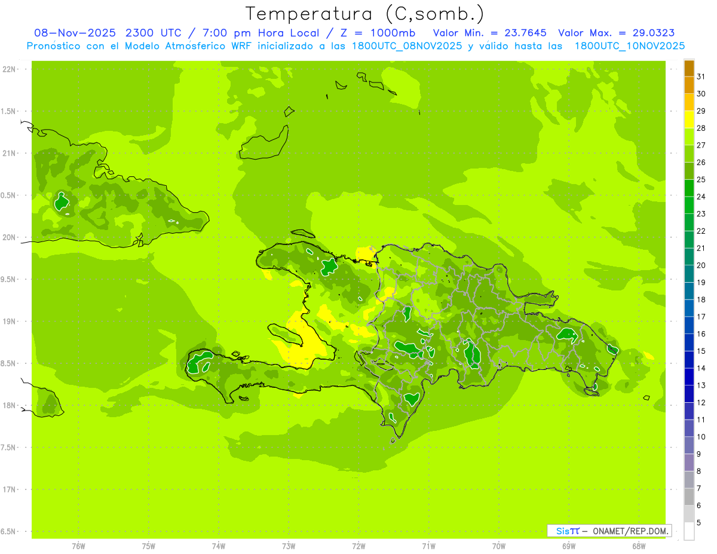Click the "72W" longitude label

[x=358, y=546]
